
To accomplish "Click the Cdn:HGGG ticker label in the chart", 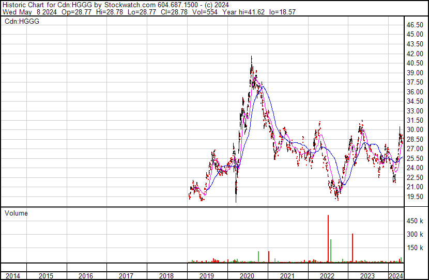I will 22,21.
